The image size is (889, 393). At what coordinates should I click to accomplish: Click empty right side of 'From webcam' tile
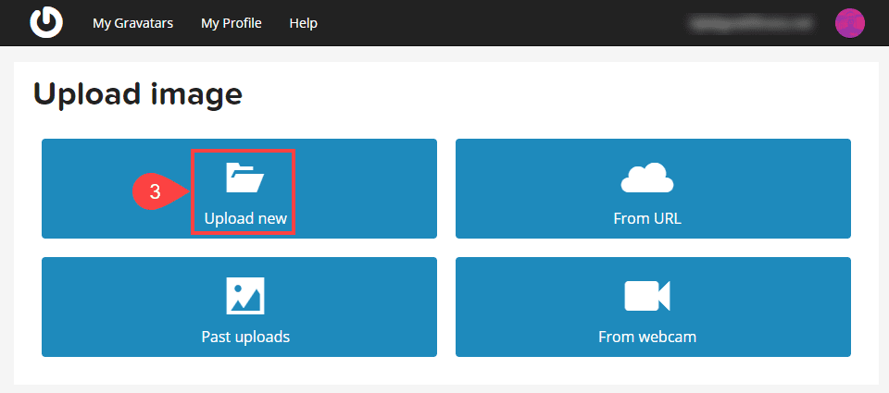tap(787, 307)
